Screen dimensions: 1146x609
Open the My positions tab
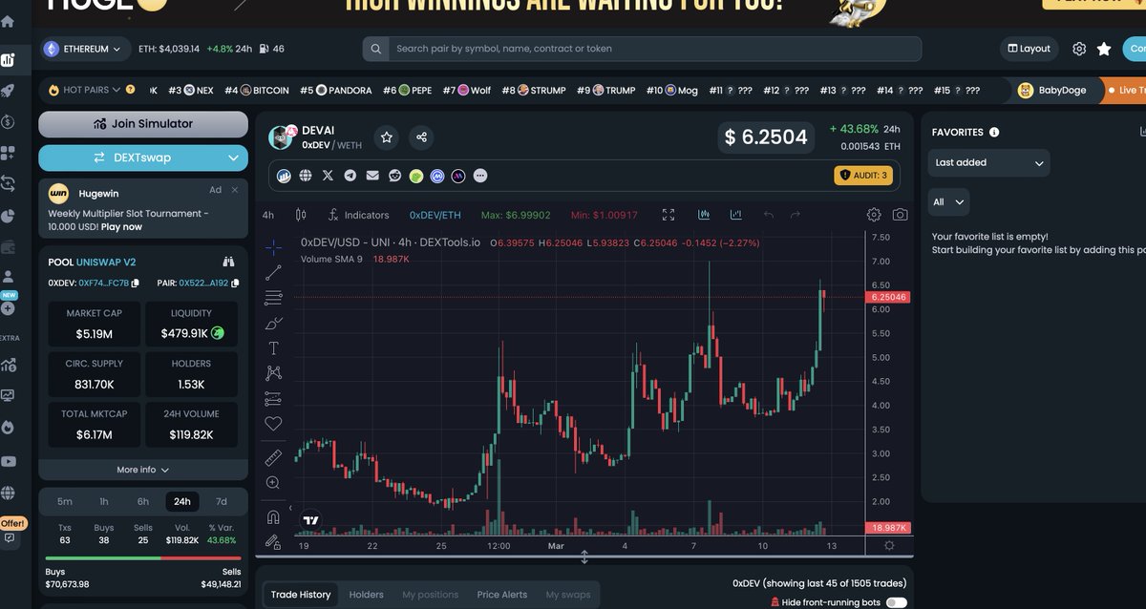431,595
